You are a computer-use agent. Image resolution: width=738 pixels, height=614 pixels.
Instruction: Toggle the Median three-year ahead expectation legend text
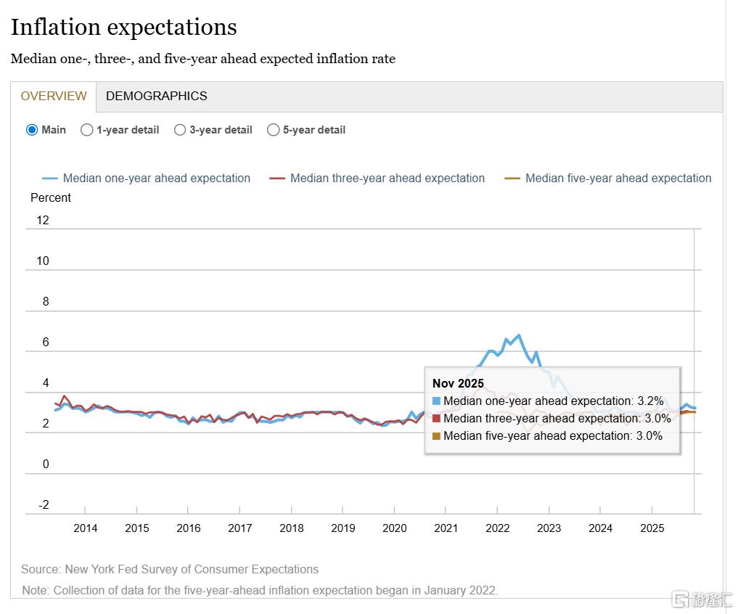tap(387, 179)
